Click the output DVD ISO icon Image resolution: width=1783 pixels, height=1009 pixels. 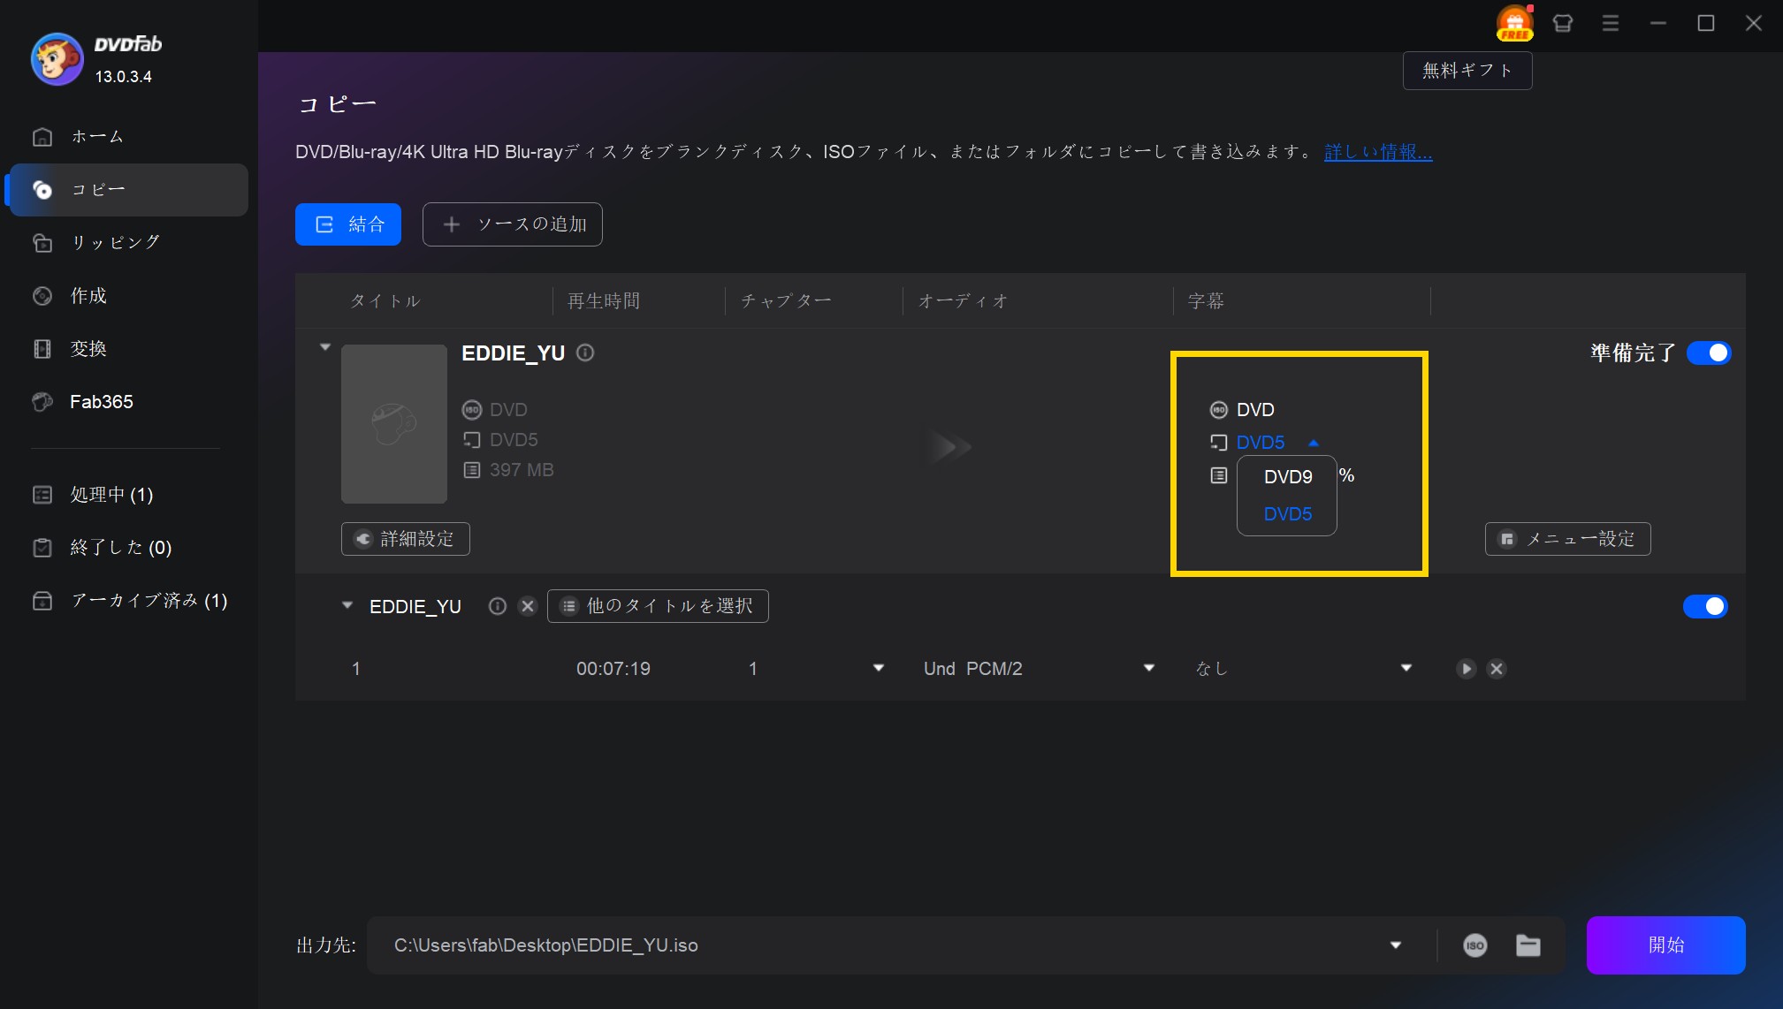1218,410
